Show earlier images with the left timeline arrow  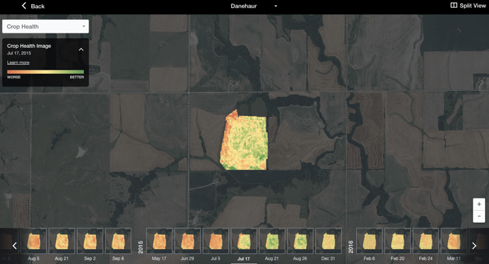click(x=14, y=246)
